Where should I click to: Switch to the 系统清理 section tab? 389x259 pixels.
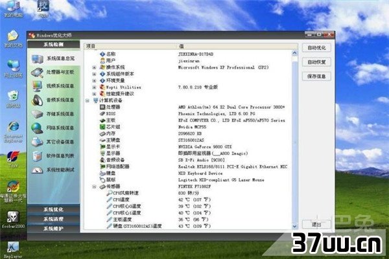pyautogui.click(x=53, y=219)
